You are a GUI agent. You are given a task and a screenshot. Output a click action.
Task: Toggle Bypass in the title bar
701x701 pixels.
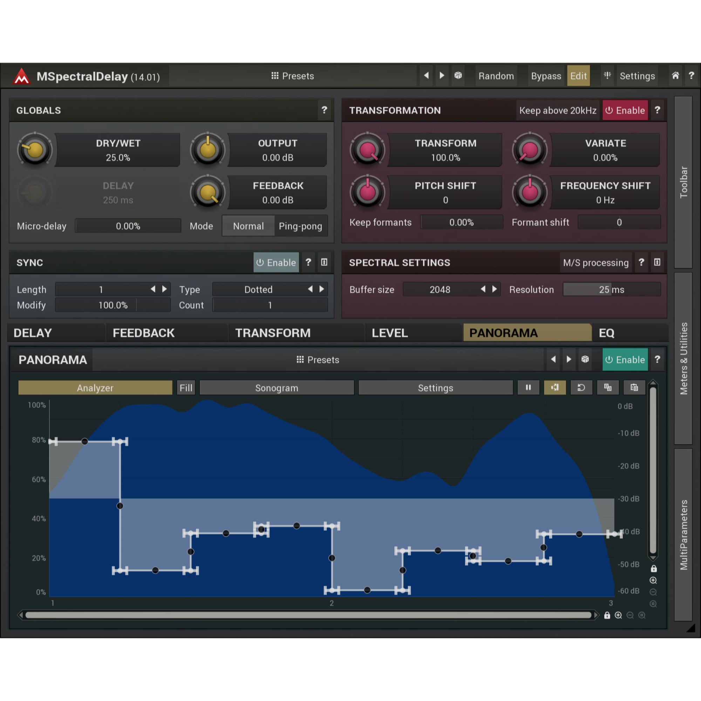[x=546, y=75]
